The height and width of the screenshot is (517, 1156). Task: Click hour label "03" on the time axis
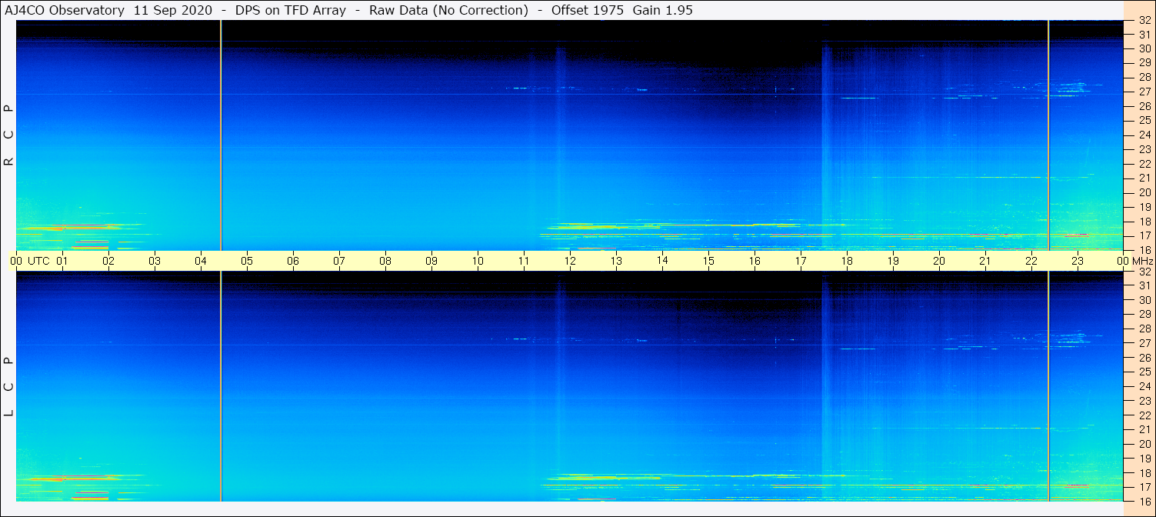coord(155,261)
